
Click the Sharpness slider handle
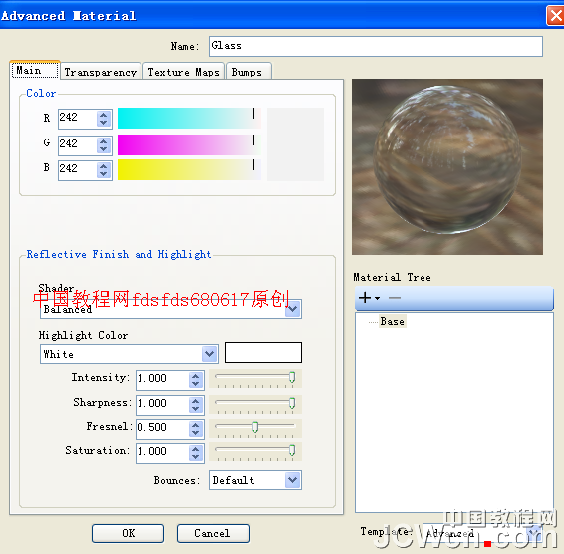(292, 403)
